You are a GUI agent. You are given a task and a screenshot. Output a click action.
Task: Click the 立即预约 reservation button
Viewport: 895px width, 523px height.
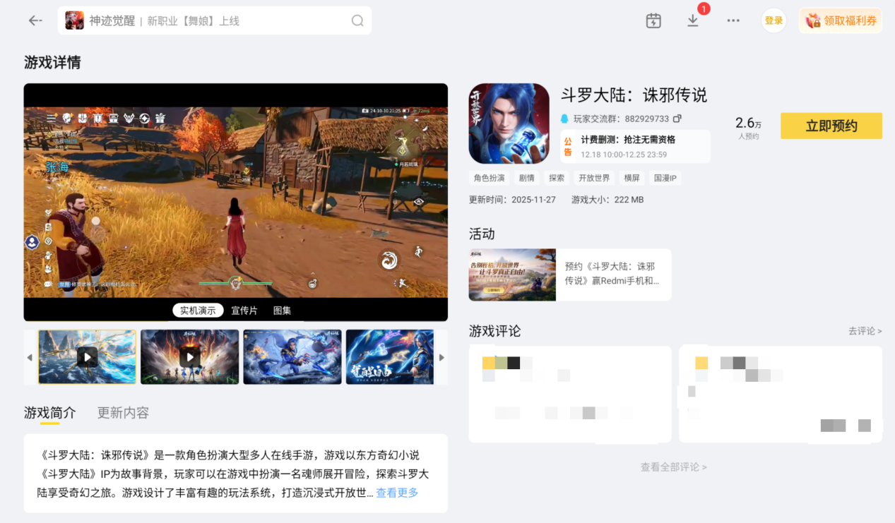pos(831,126)
